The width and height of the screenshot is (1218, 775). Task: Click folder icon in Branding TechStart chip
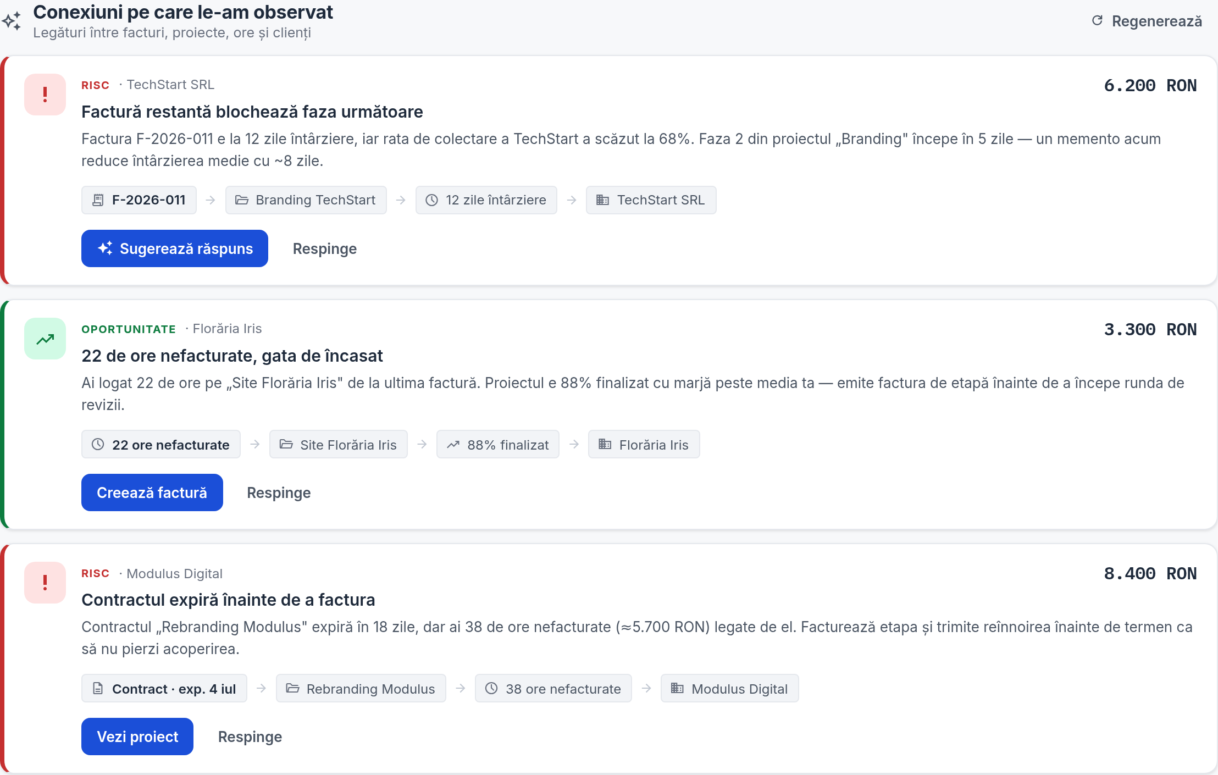coord(242,200)
